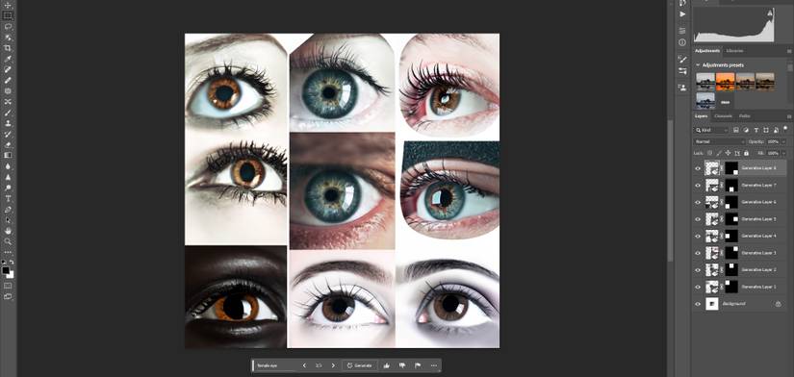This screenshot has width=794, height=377.
Task: Switch to the Libraries tab
Action: (x=734, y=51)
